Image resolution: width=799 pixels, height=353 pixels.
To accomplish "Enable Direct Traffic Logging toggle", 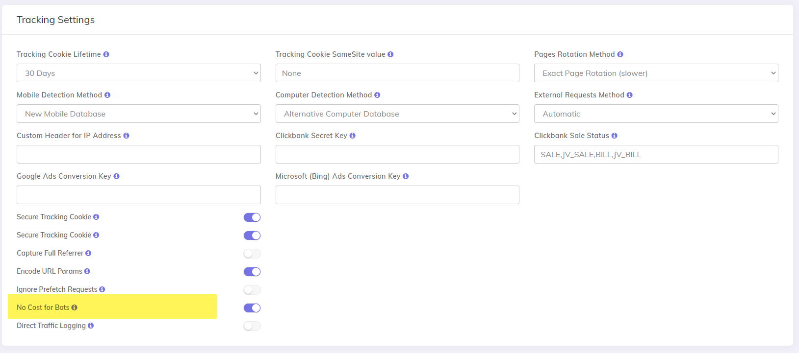I will click(x=252, y=326).
